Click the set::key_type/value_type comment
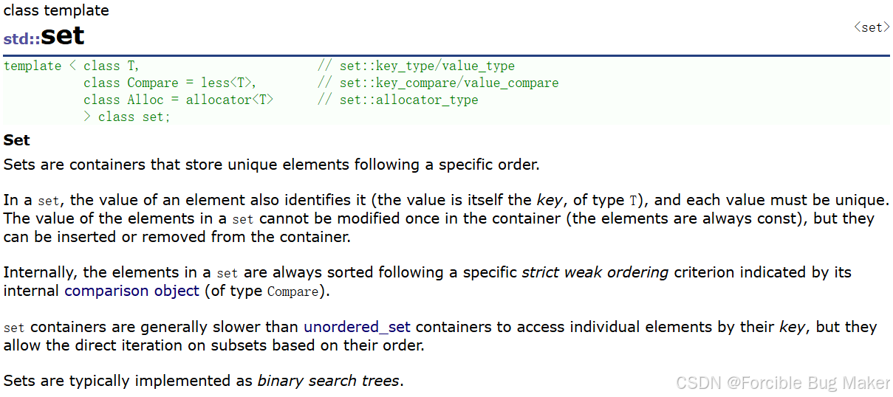The image size is (893, 397). (x=417, y=66)
